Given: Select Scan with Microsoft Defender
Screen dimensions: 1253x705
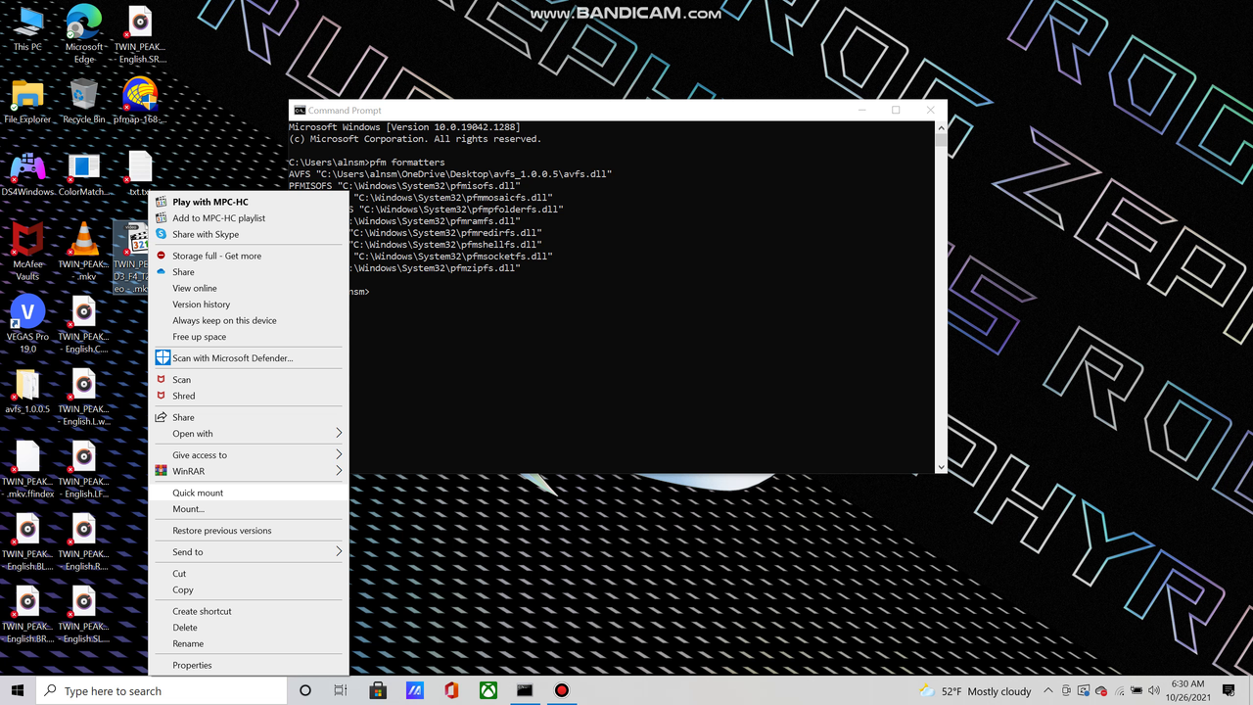Looking at the screenshot, I should point(249,358).
